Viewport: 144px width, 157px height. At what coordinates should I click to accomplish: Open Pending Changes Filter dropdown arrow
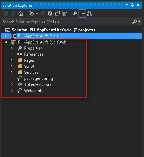37,14
